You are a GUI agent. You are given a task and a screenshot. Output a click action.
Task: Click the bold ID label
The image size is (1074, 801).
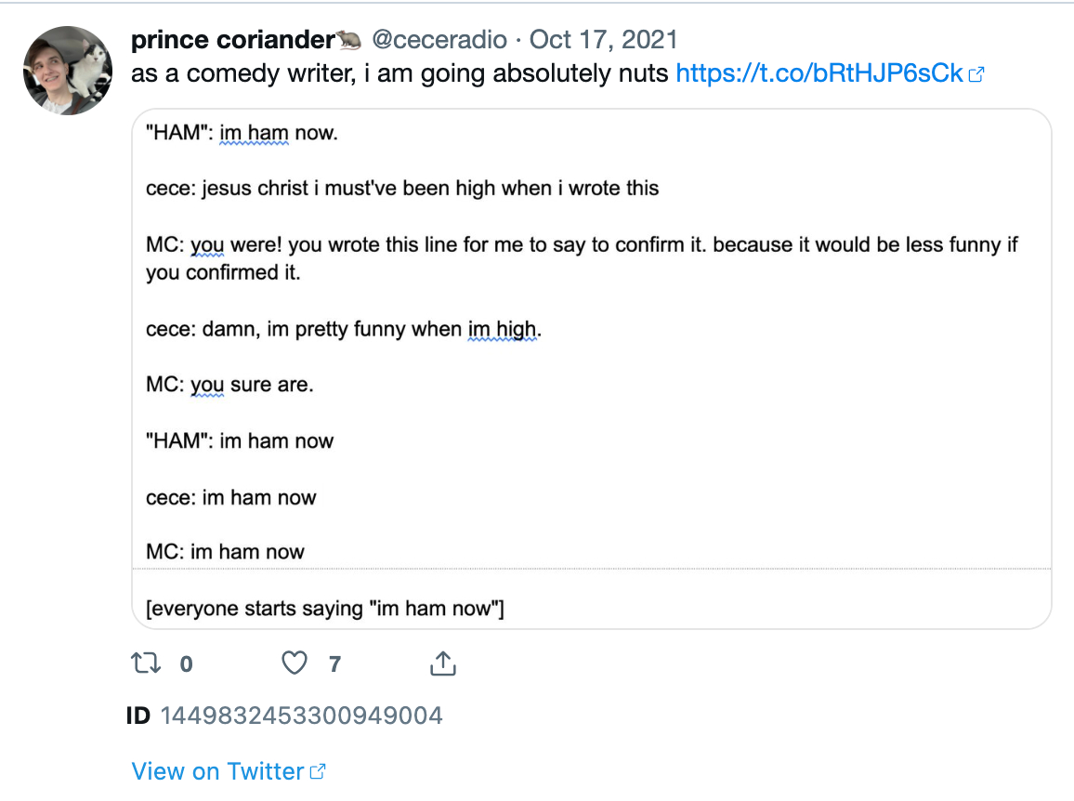point(138,716)
